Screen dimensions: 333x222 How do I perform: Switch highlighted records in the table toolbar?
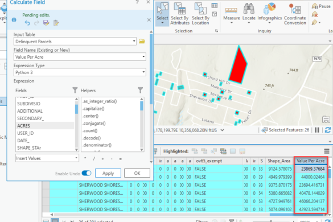223,151
